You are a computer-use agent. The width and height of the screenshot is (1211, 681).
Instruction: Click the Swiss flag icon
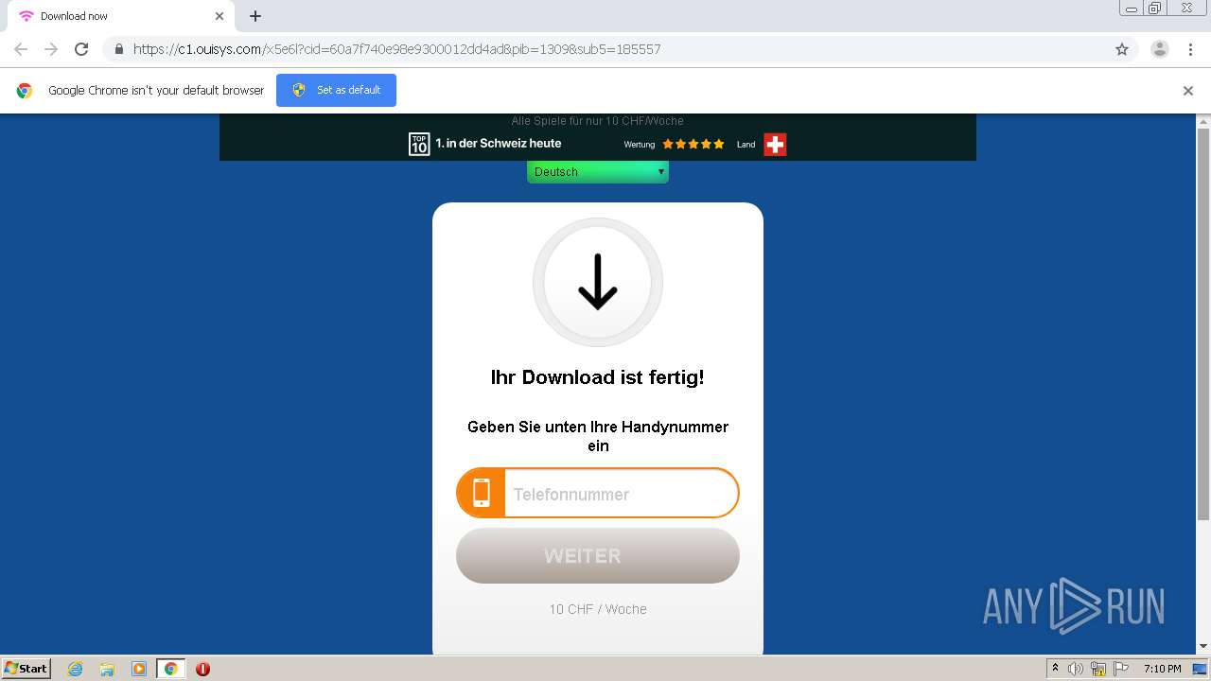coord(775,144)
